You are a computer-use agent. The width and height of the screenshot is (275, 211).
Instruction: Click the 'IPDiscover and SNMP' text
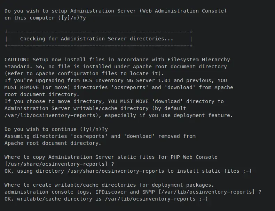125,192
